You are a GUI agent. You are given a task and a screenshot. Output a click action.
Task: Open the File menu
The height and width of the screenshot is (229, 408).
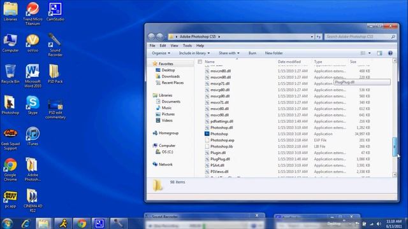152,46
